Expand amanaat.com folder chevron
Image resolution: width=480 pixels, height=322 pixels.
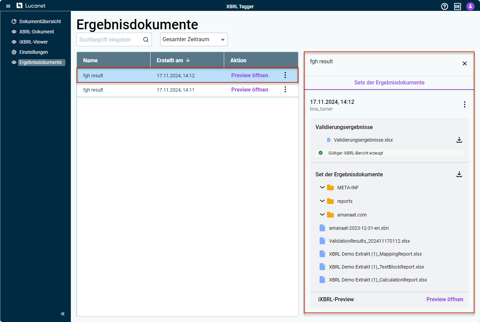coord(322,214)
